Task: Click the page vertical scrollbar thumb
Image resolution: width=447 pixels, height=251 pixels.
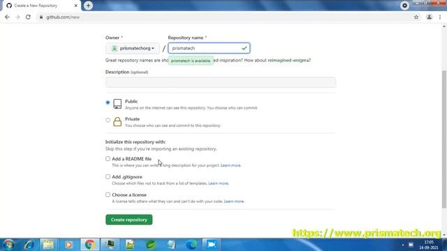Action: coord(444,139)
